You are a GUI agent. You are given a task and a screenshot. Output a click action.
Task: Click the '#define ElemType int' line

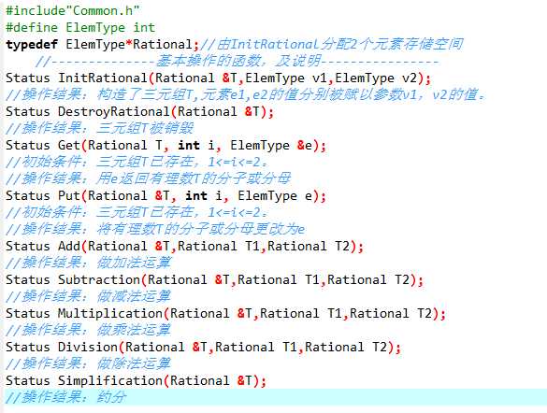pyautogui.click(x=80, y=27)
